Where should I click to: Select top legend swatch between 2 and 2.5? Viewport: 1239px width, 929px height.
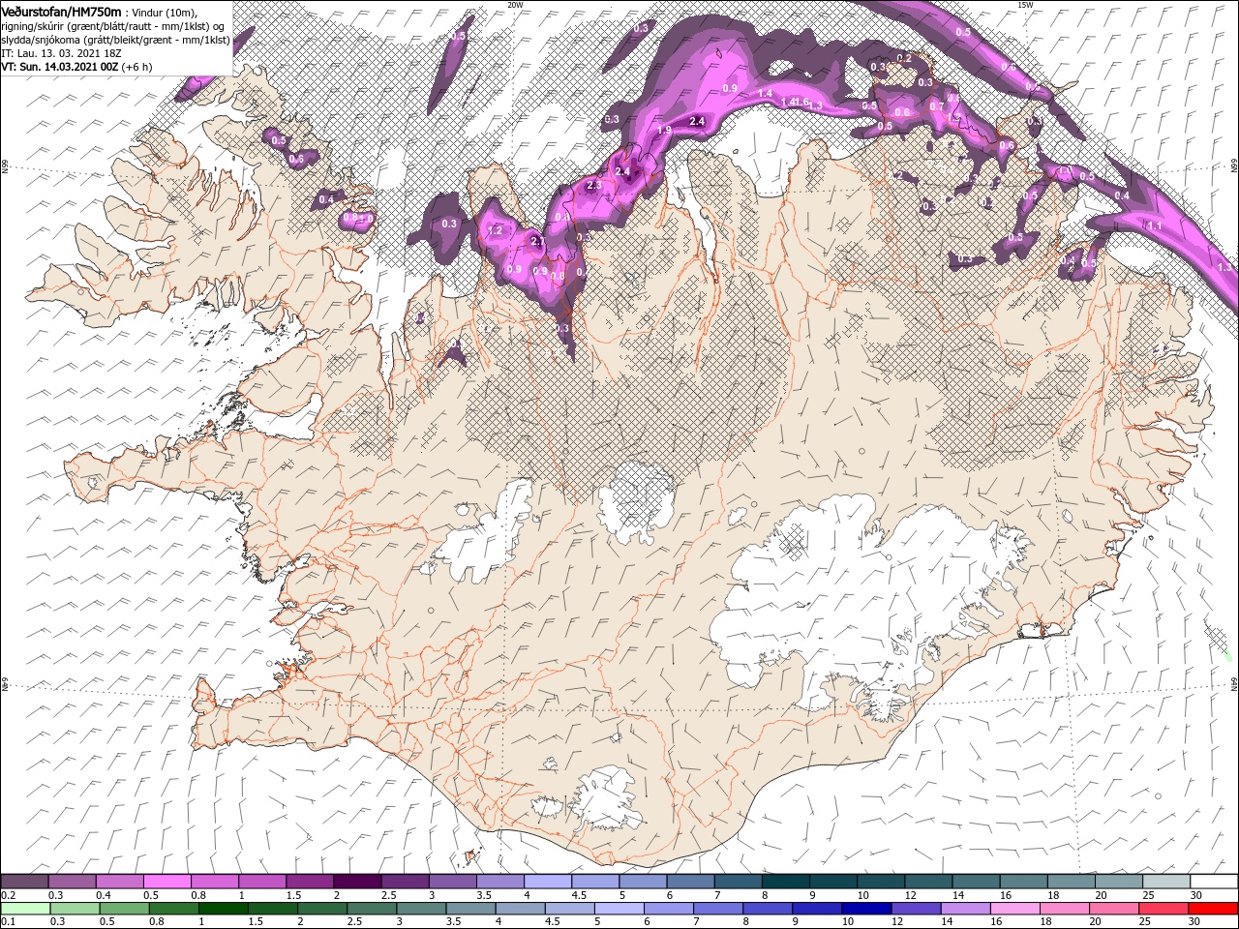pos(357,882)
